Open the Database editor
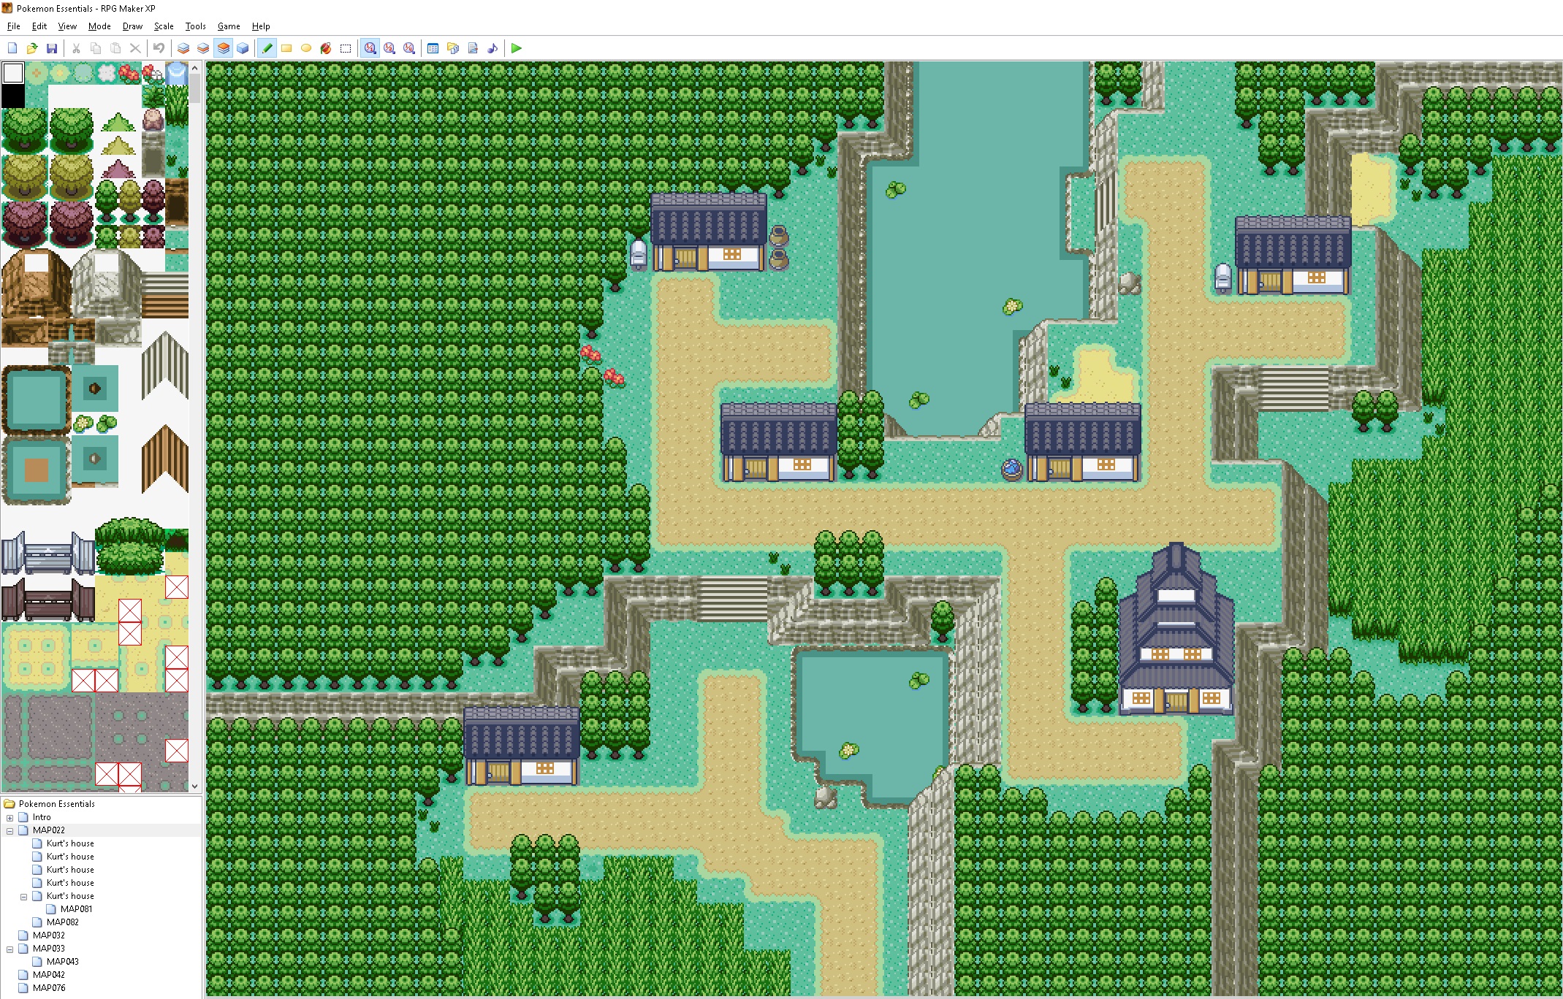Viewport: 1563px width, 999px height. tap(433, 48)
